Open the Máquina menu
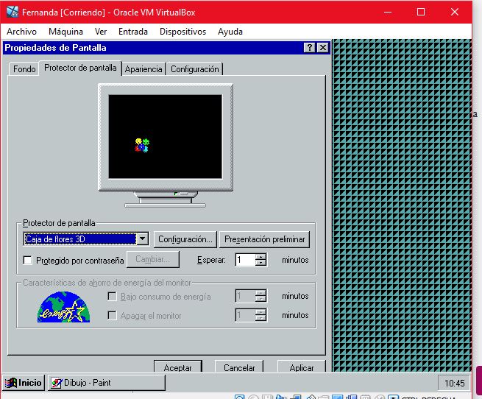 point(65,32)
